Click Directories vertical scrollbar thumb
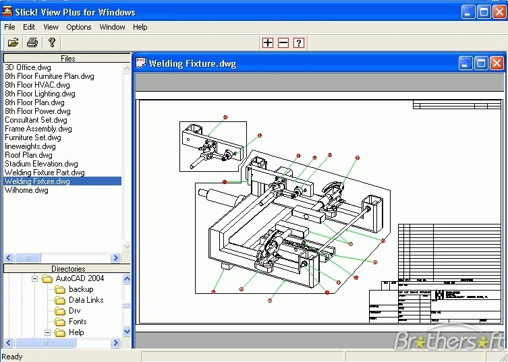 (x=127, y=305)
